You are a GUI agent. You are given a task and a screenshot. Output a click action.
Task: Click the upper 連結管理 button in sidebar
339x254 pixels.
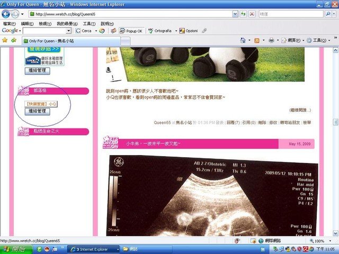click(x=38, y=71)
